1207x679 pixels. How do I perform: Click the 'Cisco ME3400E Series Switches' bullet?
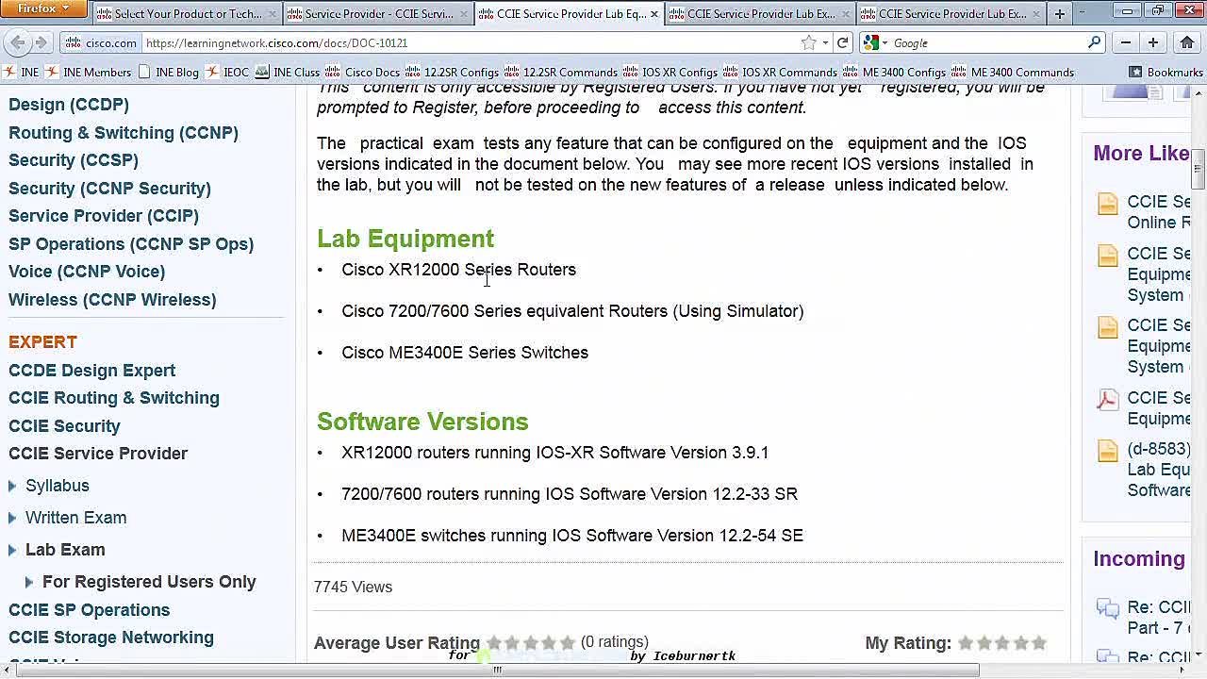[465, 353]
